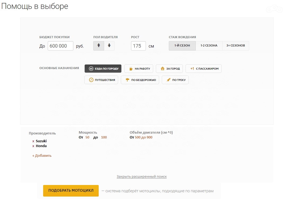Toggle the 'Езда по городу' purpose

pyautogui.click(x=103, y=69)
